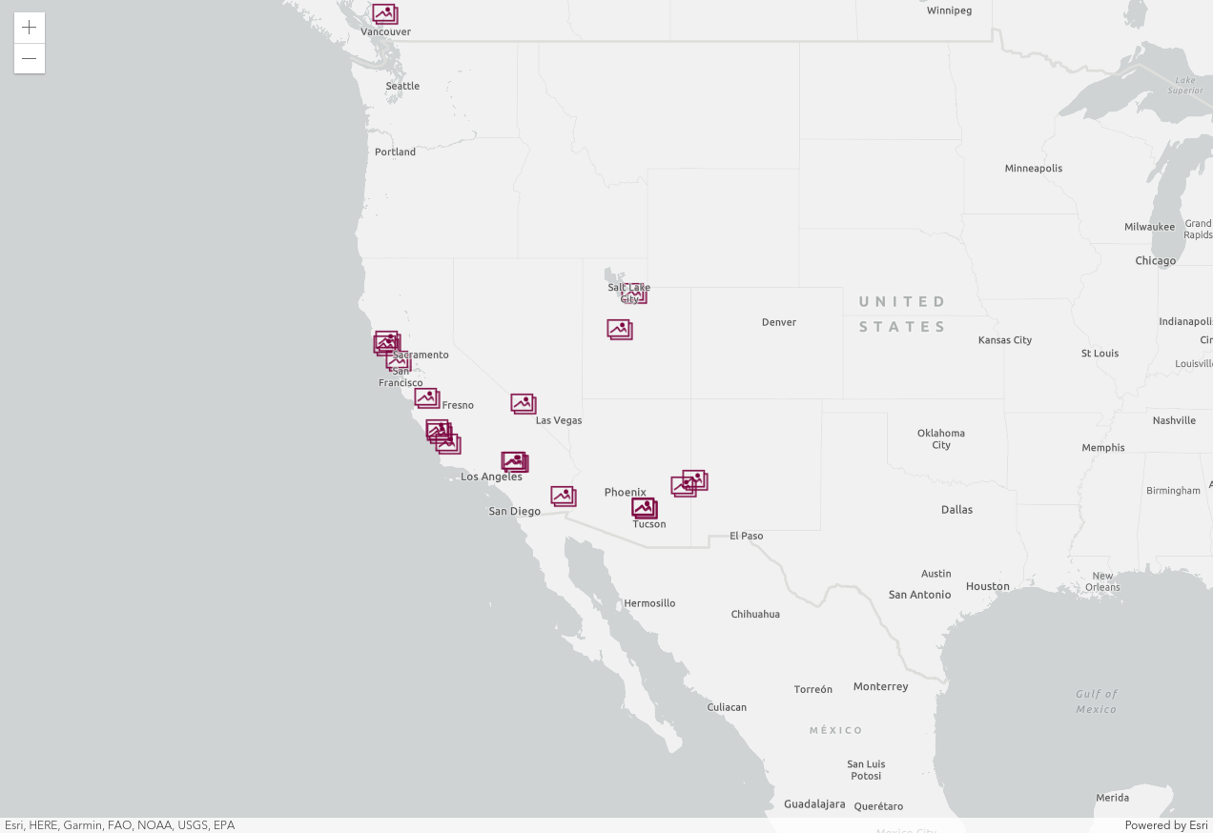The height and width of the screenshot is (833, 1213).
Task: Open the photo marker cluster above Sacramento
Action: tap(386, 341)
